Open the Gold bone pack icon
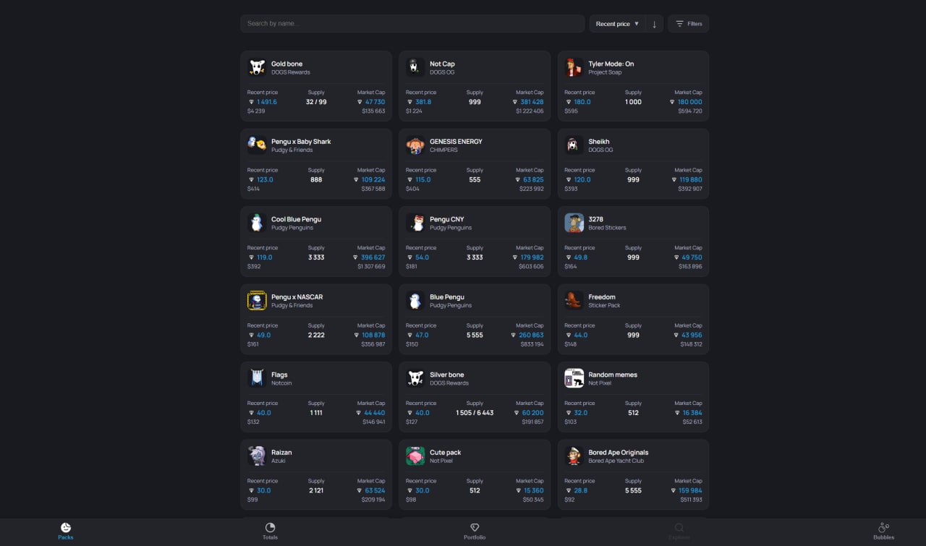Screen dimensions: 926x546 [x=257, y=67]
